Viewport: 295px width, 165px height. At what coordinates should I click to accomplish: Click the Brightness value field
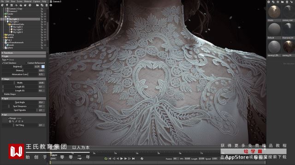coord(37,66)
